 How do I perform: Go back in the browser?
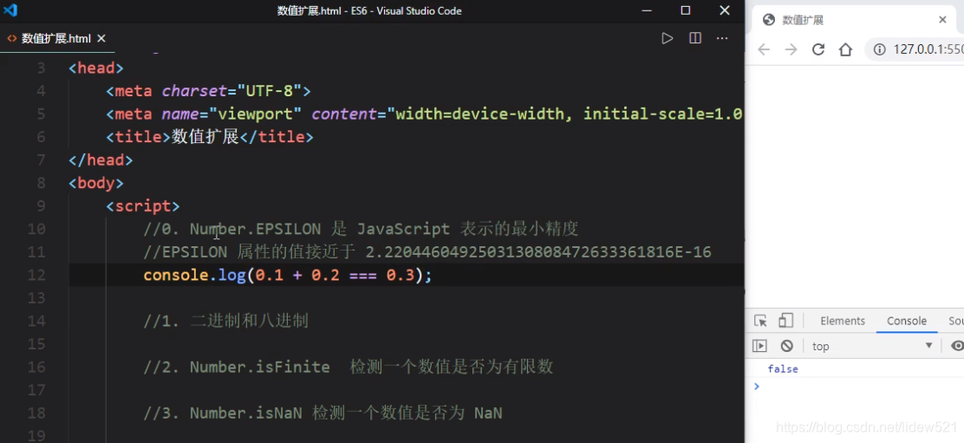tap(764, 49)
